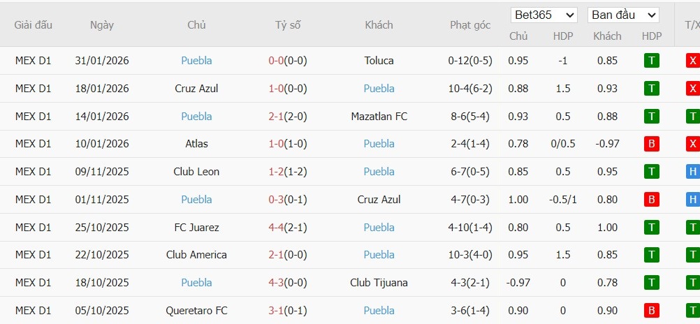
Task: Click Puebla link in Club America row
Action: click(x=379, y=255)
